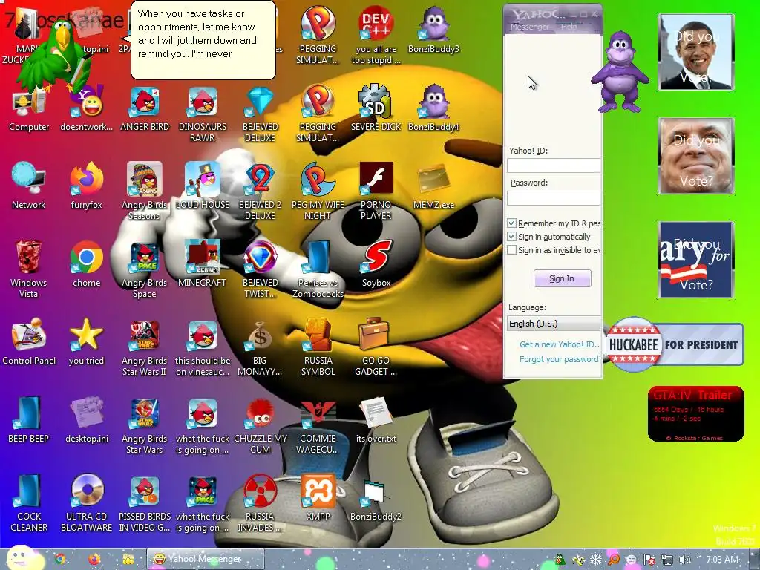Select the Soybox desktop icon
Image resolution: width=760 pixels, height=570 pixels.
(x=376, y=258)
